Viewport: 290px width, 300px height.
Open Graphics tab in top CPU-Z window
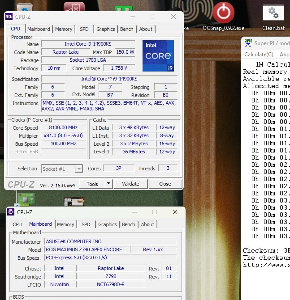click(105, 29)
